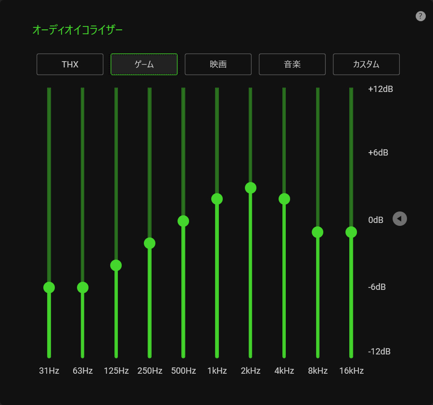Click the 0dB reset arrow icon

click(400, 219)
